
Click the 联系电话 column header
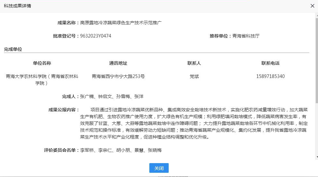click(x=270, y=63)
